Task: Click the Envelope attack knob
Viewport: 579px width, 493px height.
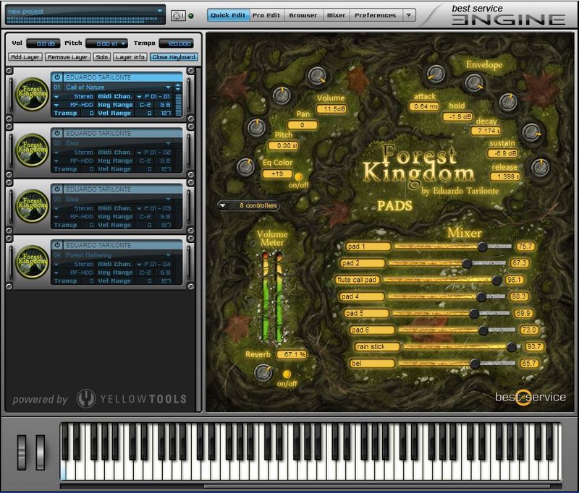Action: pyautogui.click(x=434, y=74)
